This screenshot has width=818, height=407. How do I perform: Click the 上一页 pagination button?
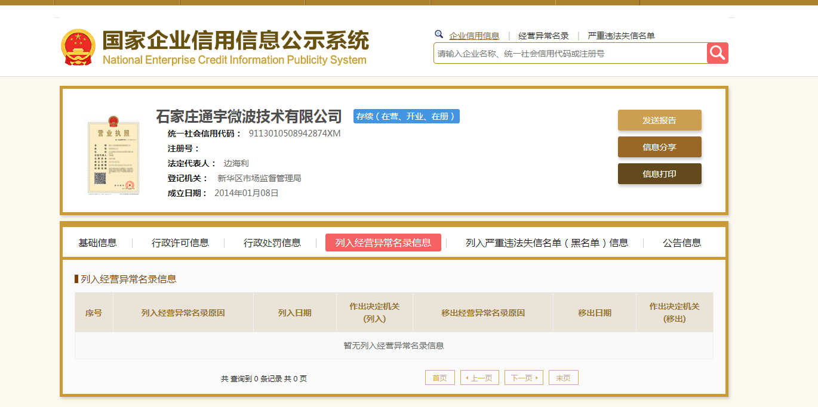click(479, 378)
